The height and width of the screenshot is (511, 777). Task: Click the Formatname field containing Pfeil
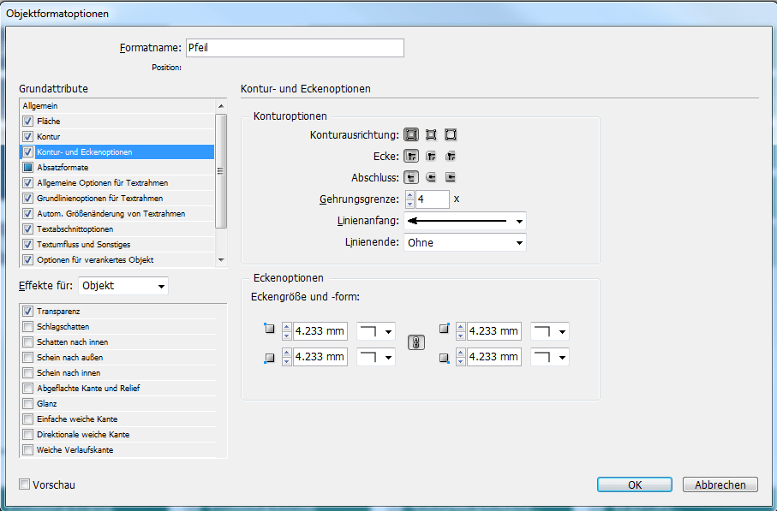295,48
